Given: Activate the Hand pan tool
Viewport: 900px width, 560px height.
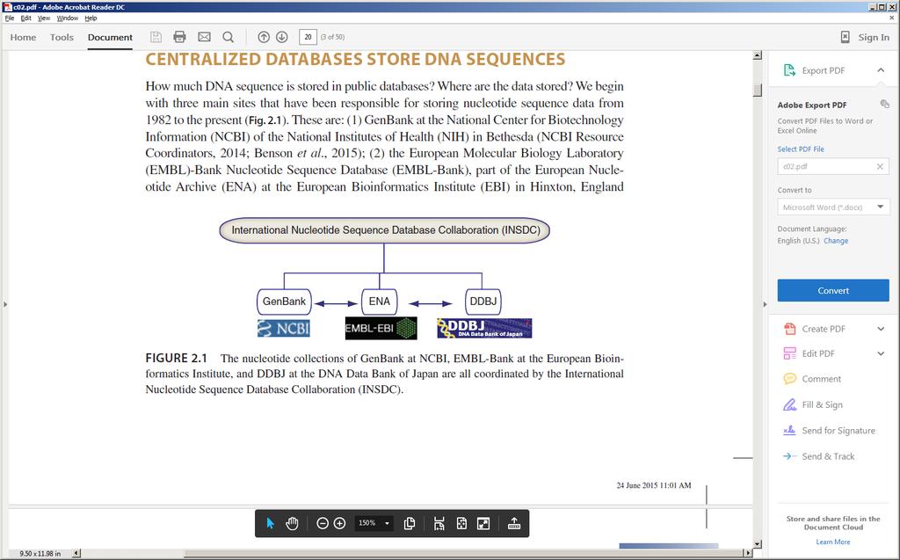Looking at the screenshot, I should tap(292, 523).
